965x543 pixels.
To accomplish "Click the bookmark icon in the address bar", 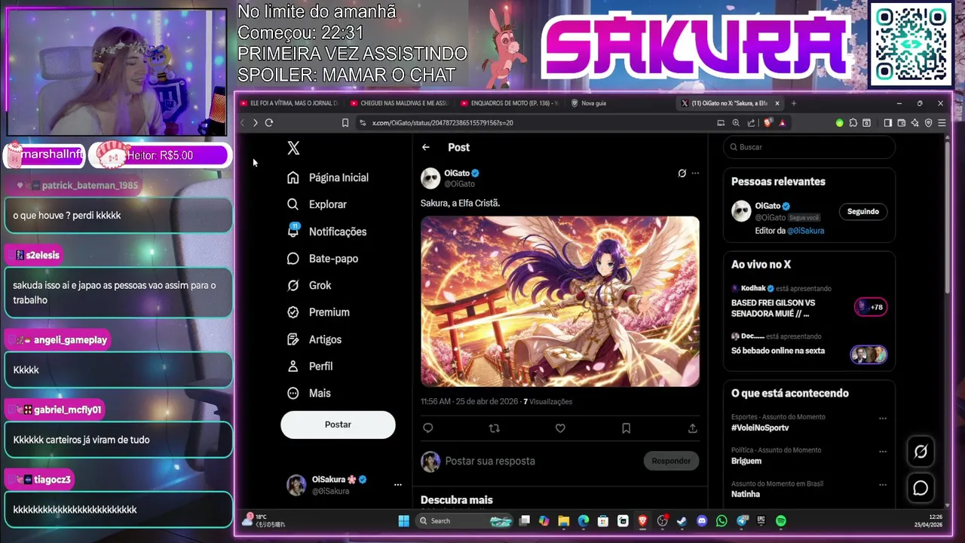I will (345, 123).
